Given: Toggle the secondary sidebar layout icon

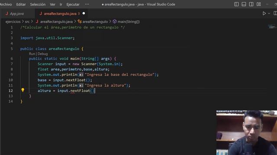Looking at the screenshot, I should [251, 4].
